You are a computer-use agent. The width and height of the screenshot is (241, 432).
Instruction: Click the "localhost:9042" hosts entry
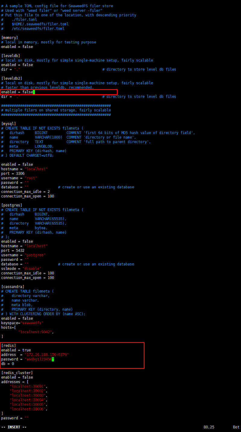[36, 332]
